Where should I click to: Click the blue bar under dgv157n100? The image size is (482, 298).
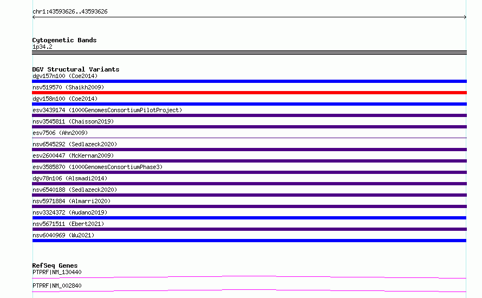[x=249, y=81]
